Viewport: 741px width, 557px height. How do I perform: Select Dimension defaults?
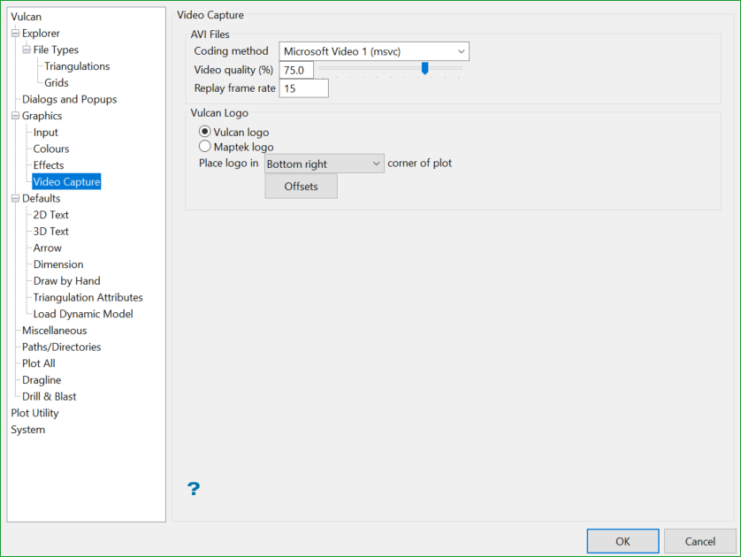point(58,264)
